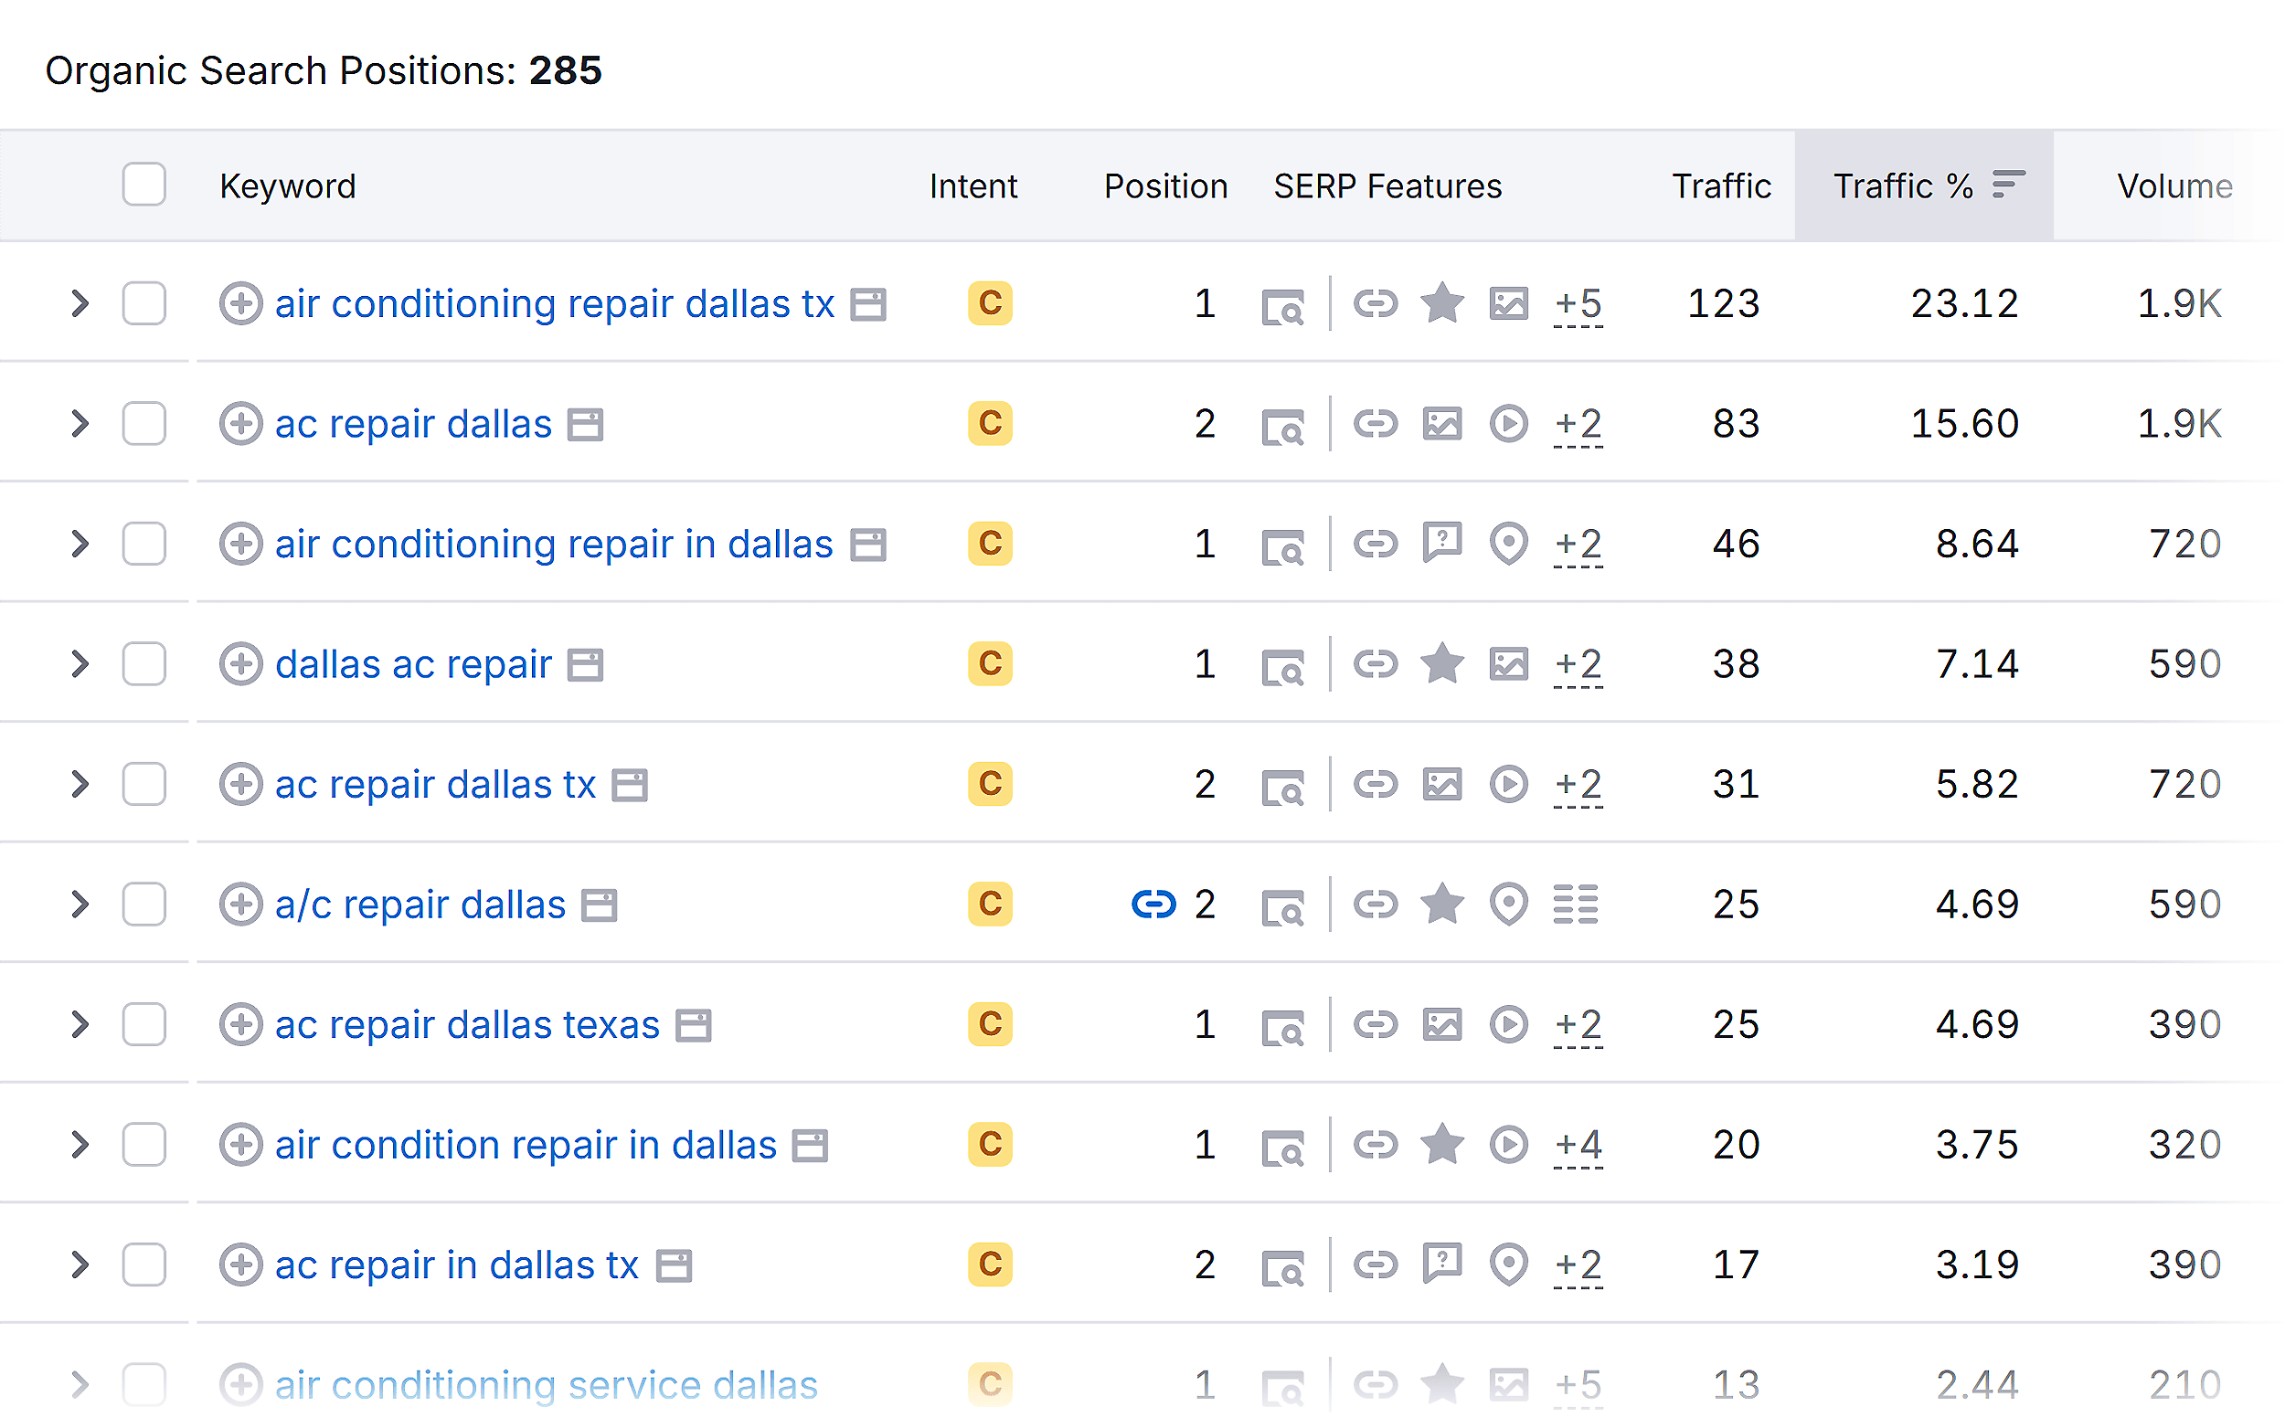Image resolution: width=2285 pixels, height=1418 pixels.
Task: Sort by the Volume column header
Action: click(2174, 186)
